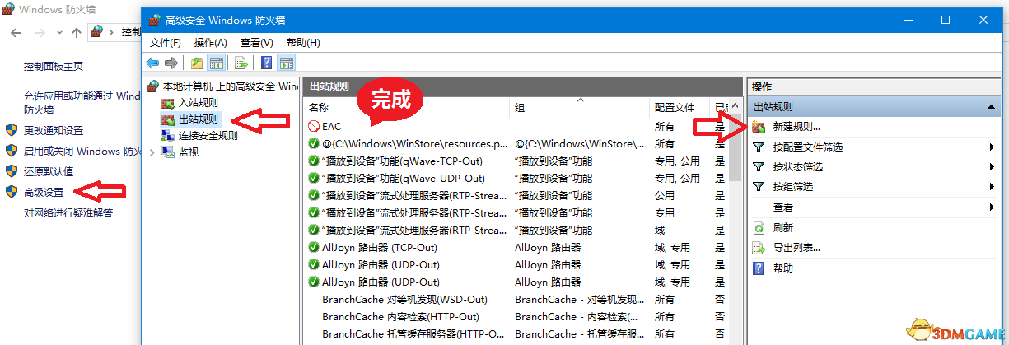Click the Export list toolbar icon

tap(241, 63)
